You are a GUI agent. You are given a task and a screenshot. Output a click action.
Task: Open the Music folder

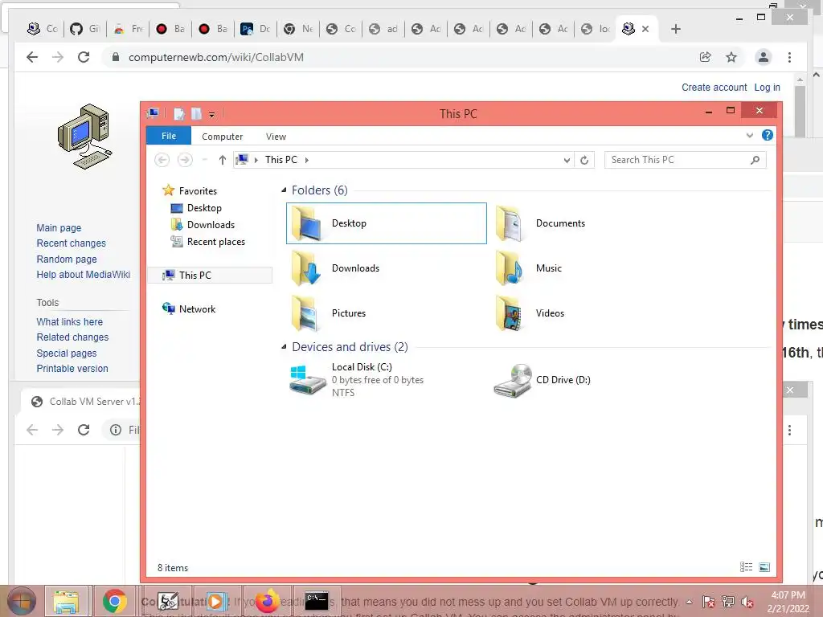click(529, 268)
